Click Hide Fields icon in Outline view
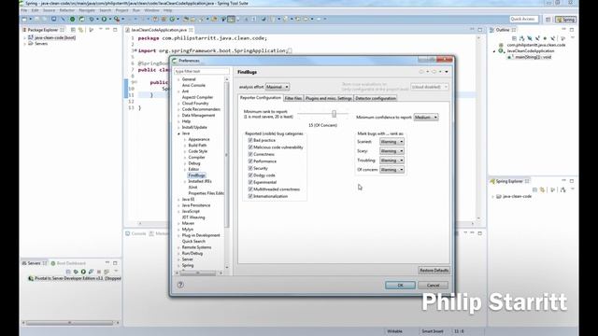This screenshot has width=598, height=336. pos(530,38)
